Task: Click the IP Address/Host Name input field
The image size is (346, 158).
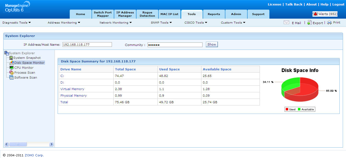Action: [87, 45]
